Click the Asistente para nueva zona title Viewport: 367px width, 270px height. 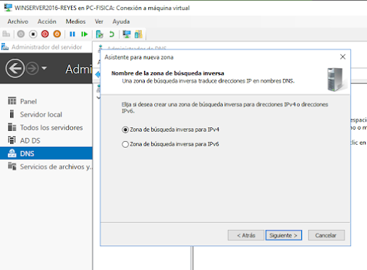click(x=139, y=57)
